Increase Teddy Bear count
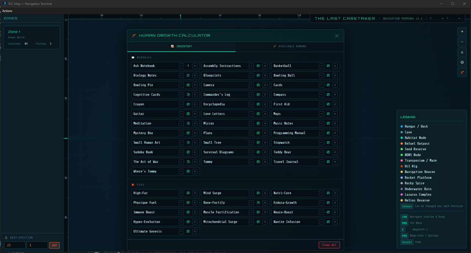471x253 pixels. 335,152
